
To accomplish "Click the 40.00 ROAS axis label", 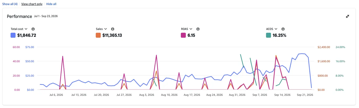I will coord(16,61).
